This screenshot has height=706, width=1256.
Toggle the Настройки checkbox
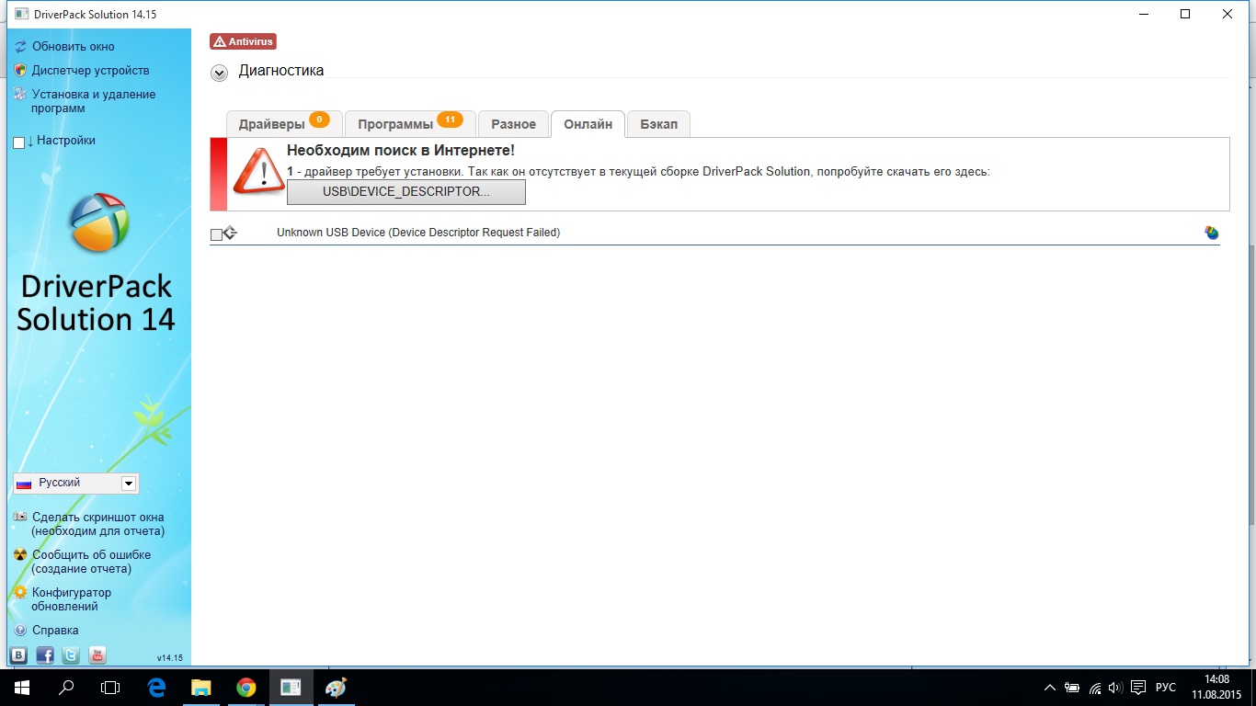click(x=19, y=142)
